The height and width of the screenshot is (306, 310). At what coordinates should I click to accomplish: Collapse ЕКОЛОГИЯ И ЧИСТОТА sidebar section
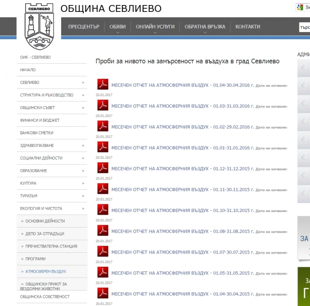(x=83, y=208)
